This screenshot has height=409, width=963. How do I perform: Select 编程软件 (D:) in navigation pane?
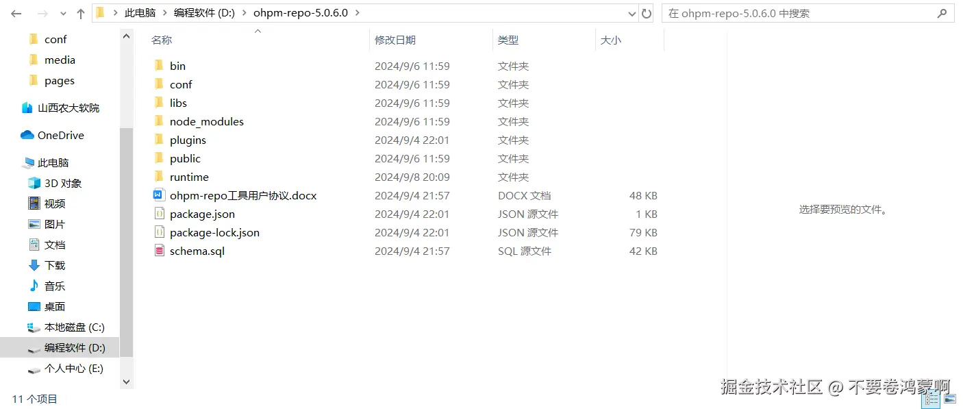(75, 347)
